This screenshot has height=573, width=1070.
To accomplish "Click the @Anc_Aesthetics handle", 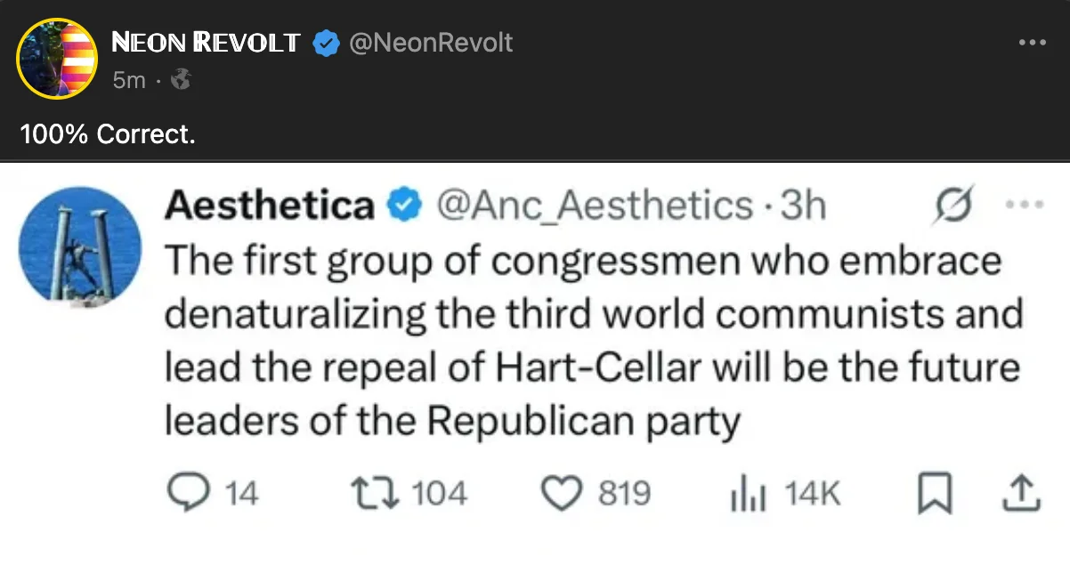I will pyautogui.click(x=594, y=206).
